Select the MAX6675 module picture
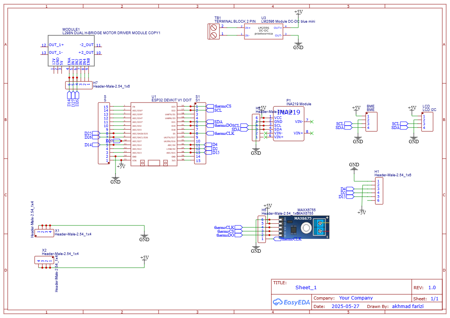The height and width of the screenshot is (318, 450). pos(304,227)
